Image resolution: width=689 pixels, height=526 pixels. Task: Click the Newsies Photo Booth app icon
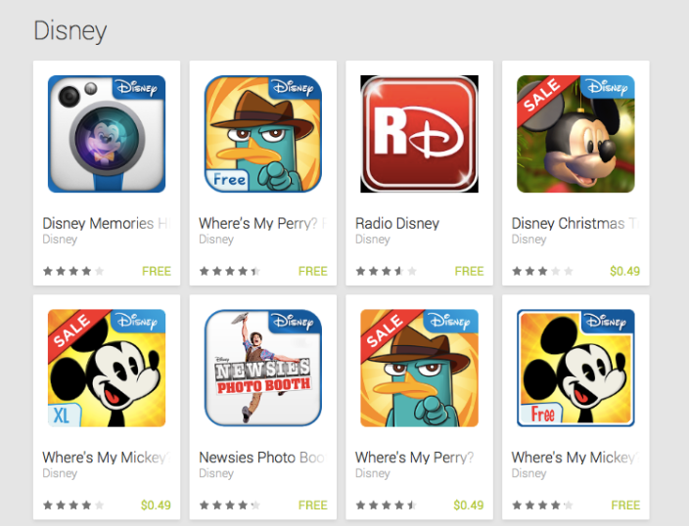tap(263, 368)
